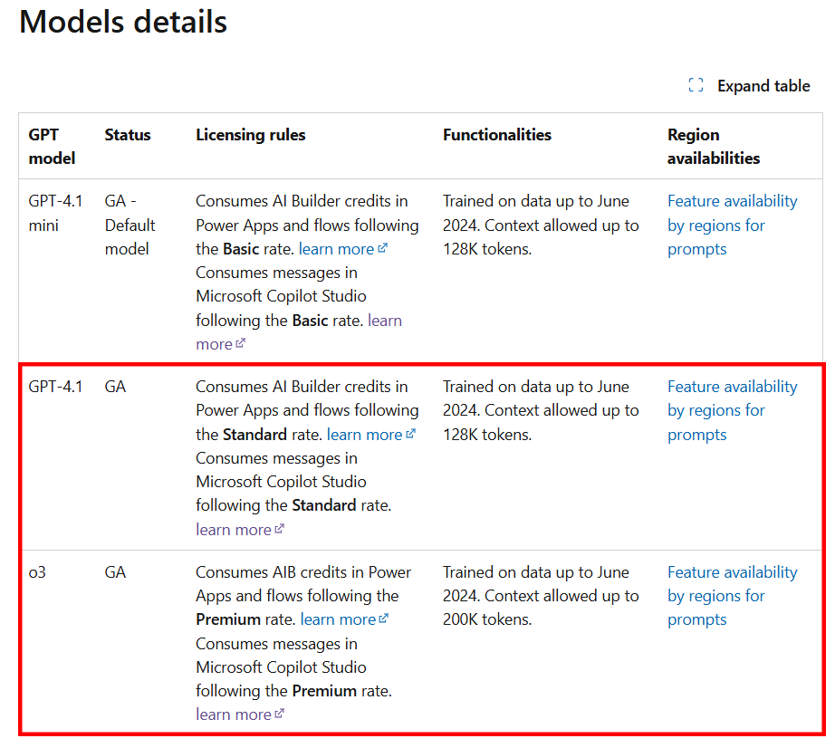Click external link icon on o3 Copilot Studio learn more
This screenshot has height=748, width=835.
[x=280, y=714]
